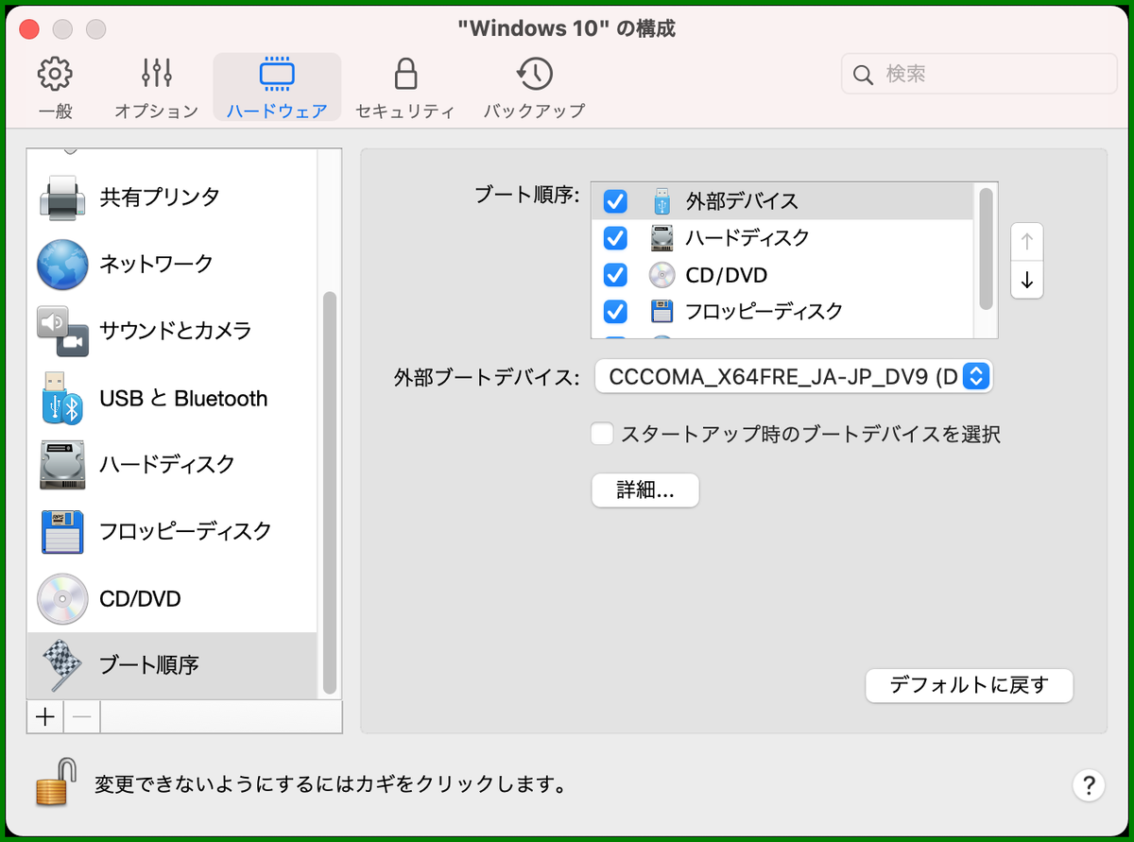Viewport: 1134px width, 842px height.
Task: Select ネットワーク text in sidebar
Action: 156,264
